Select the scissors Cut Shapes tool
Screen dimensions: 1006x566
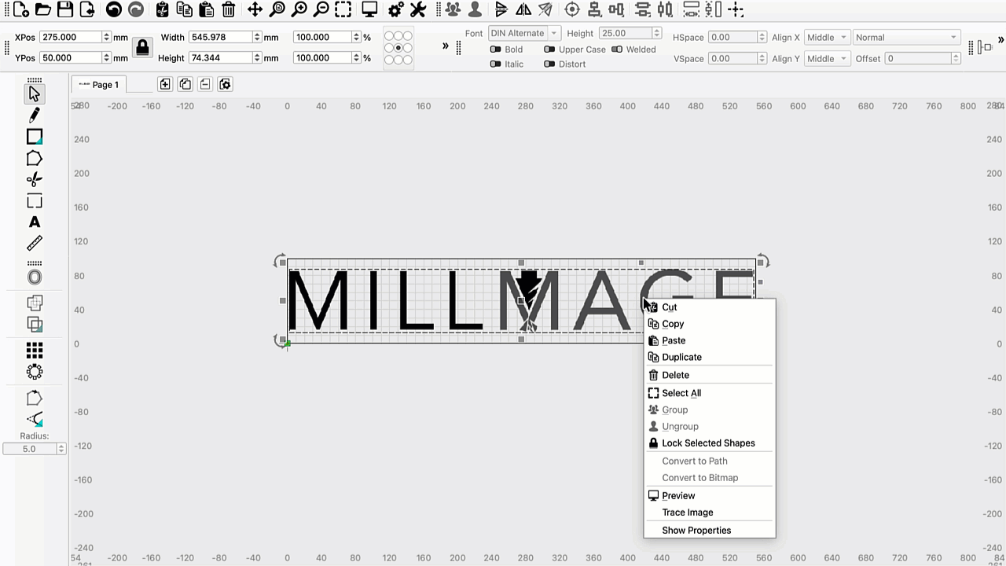coord(34,179)
